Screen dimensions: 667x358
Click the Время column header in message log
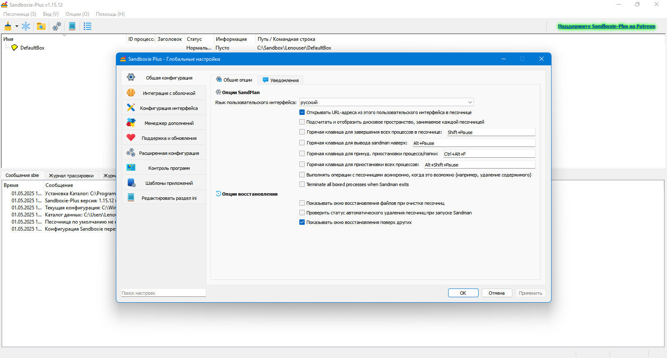point(23,185)
